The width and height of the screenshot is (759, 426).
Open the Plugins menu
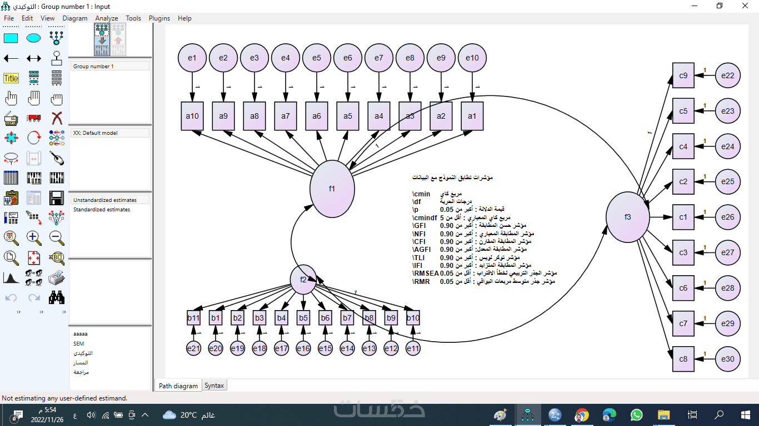[x=159, y=18]
